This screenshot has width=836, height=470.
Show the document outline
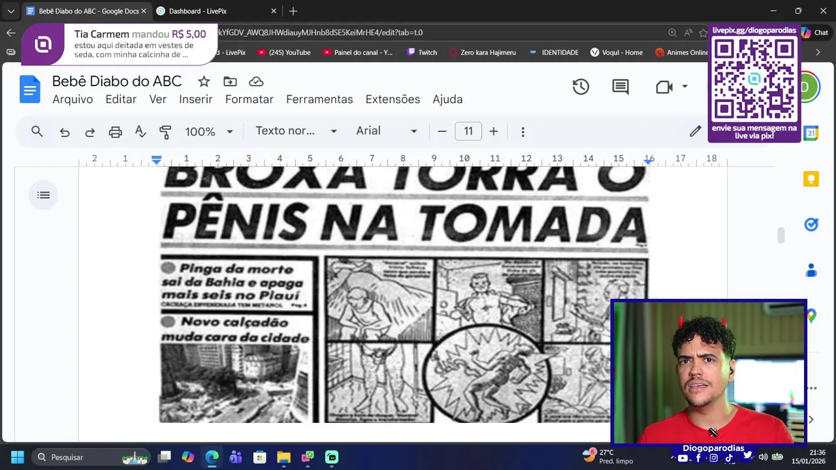[x=44, y=195]
